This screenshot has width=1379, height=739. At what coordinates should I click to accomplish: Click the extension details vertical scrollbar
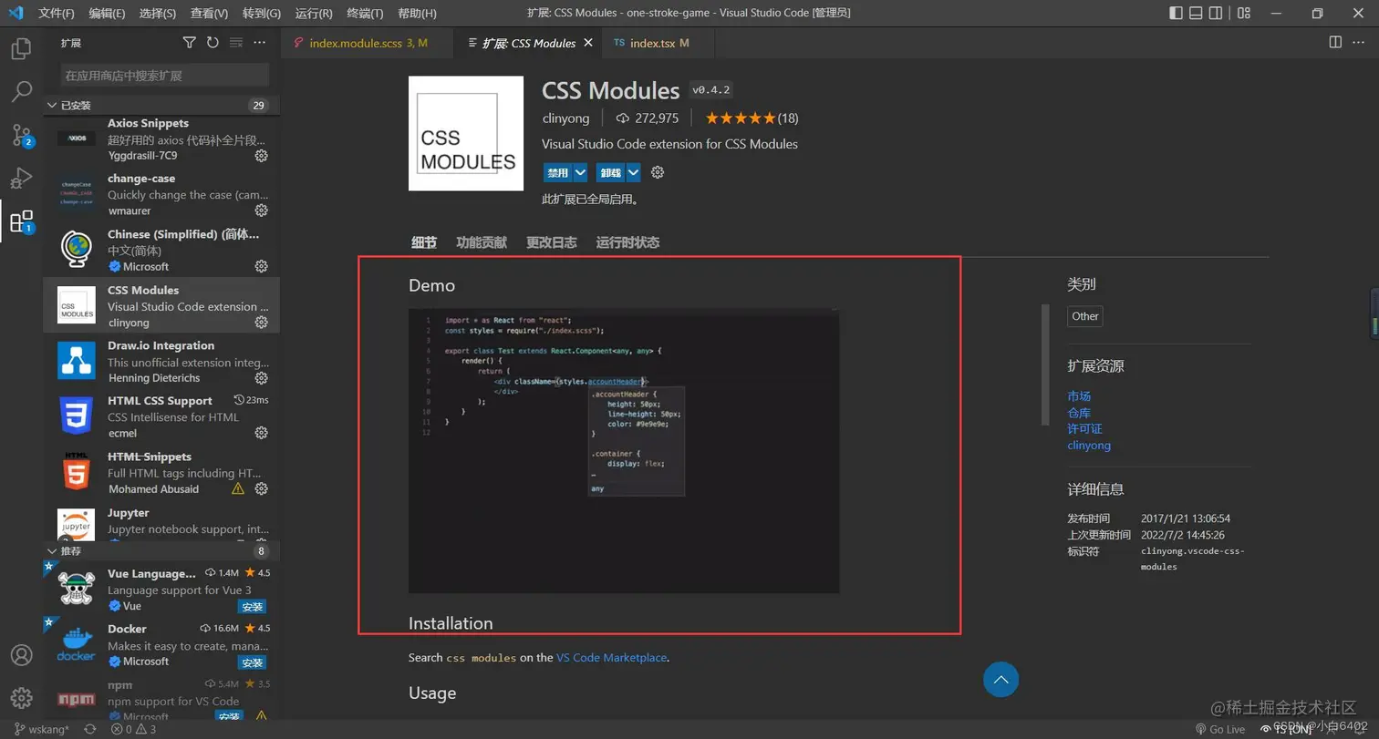point(1045,364)
